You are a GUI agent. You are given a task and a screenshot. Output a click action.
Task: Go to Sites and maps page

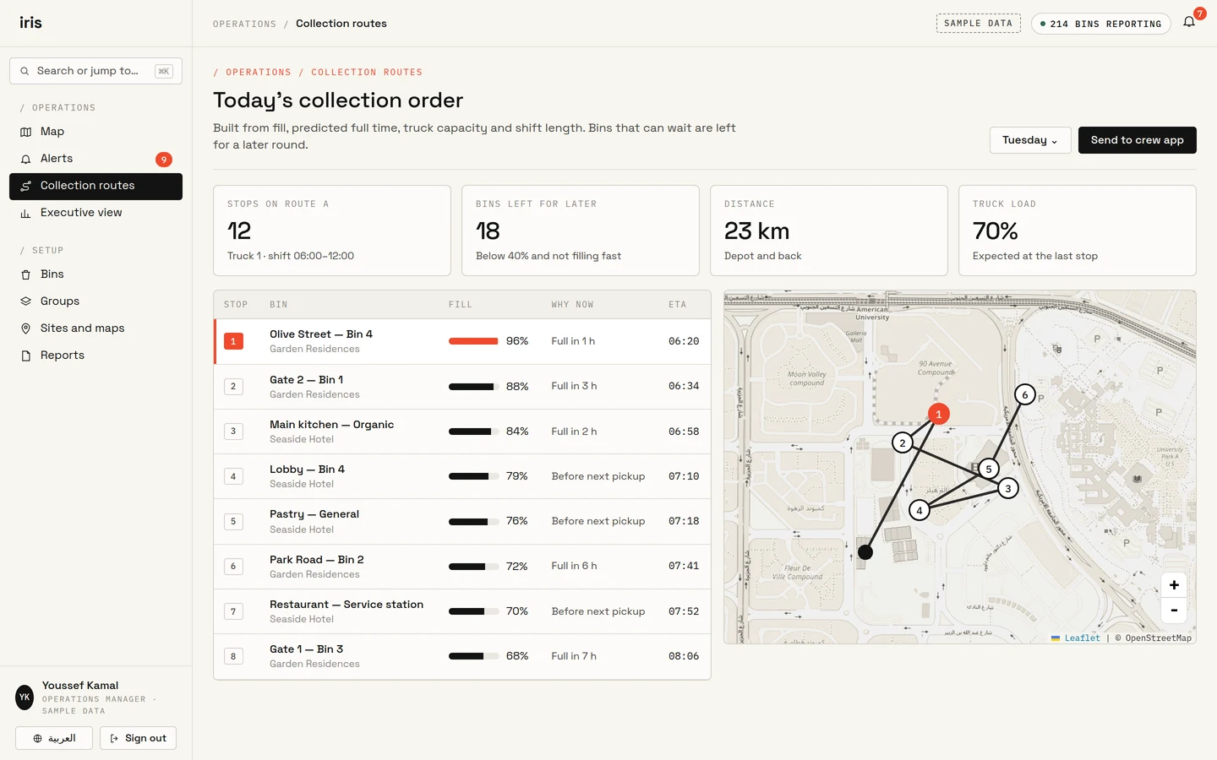tap(96, 328)
